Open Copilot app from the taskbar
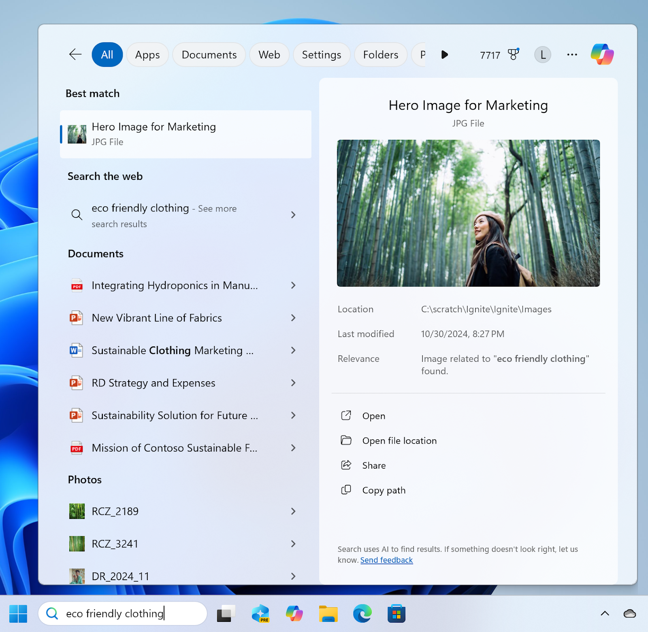Screen dimensions: 648x632 pyautogui.click(x=294, y=614)
